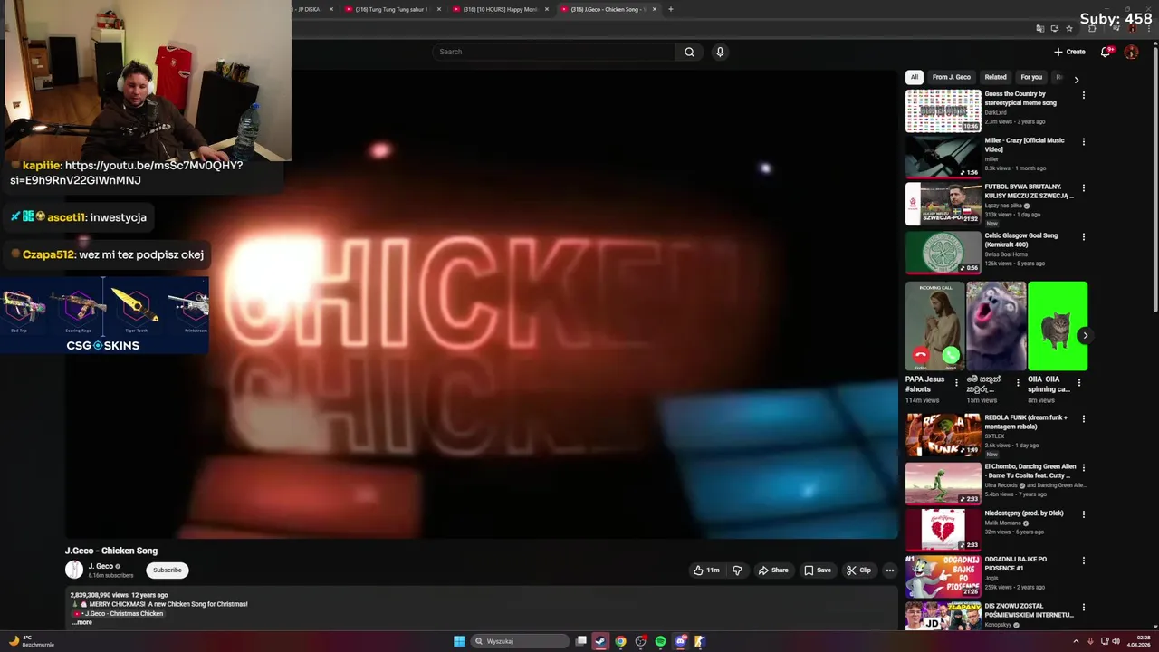This screenshot has width=1159, height=652.
Task: Open the translate page icon in address bar
Action: [x=1040, y=28]
